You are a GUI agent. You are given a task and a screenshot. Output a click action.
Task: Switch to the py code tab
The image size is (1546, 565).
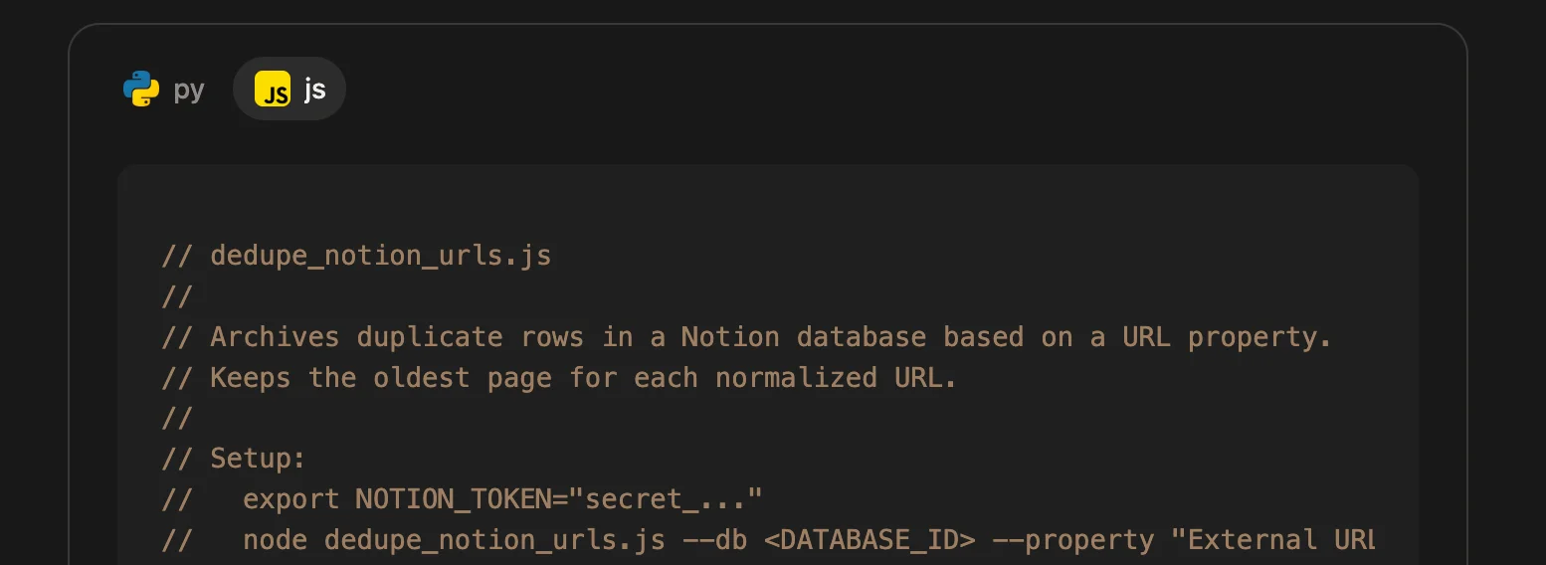(165, 90)
